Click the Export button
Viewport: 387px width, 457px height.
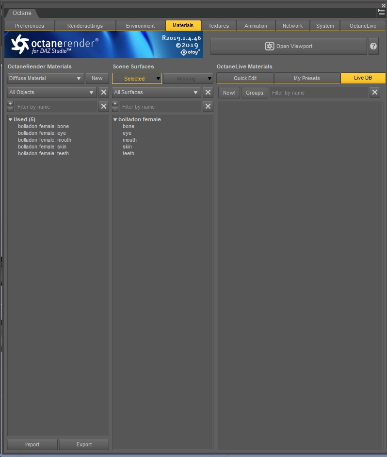[x=84, y=444]
